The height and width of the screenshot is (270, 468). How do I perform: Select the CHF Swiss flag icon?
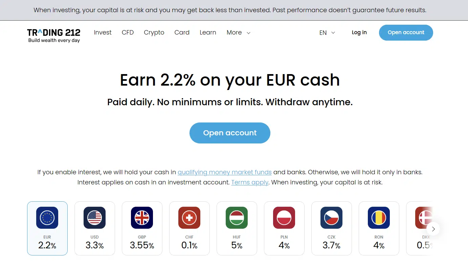pyautogui.click(x=190, y=218)
